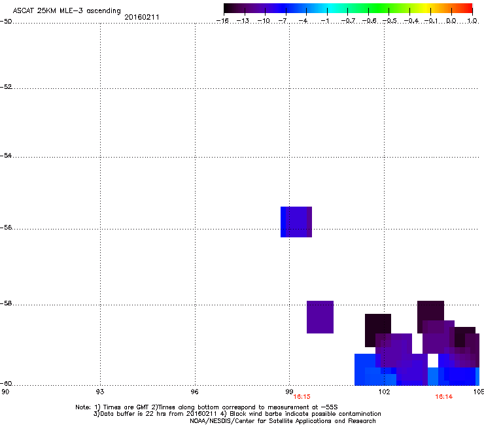
Task: Click the longitude label 93
Action: (100, 392)
